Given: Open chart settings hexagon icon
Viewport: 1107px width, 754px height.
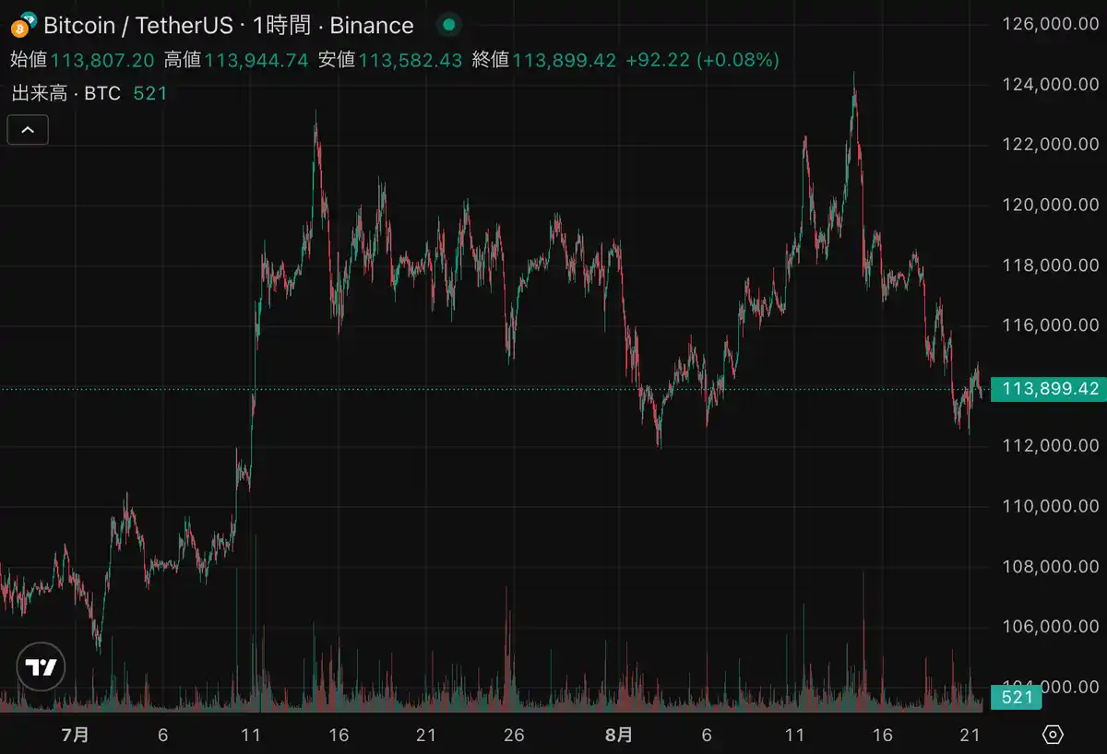Looking at the screenshot, I should pos(1053,735).
